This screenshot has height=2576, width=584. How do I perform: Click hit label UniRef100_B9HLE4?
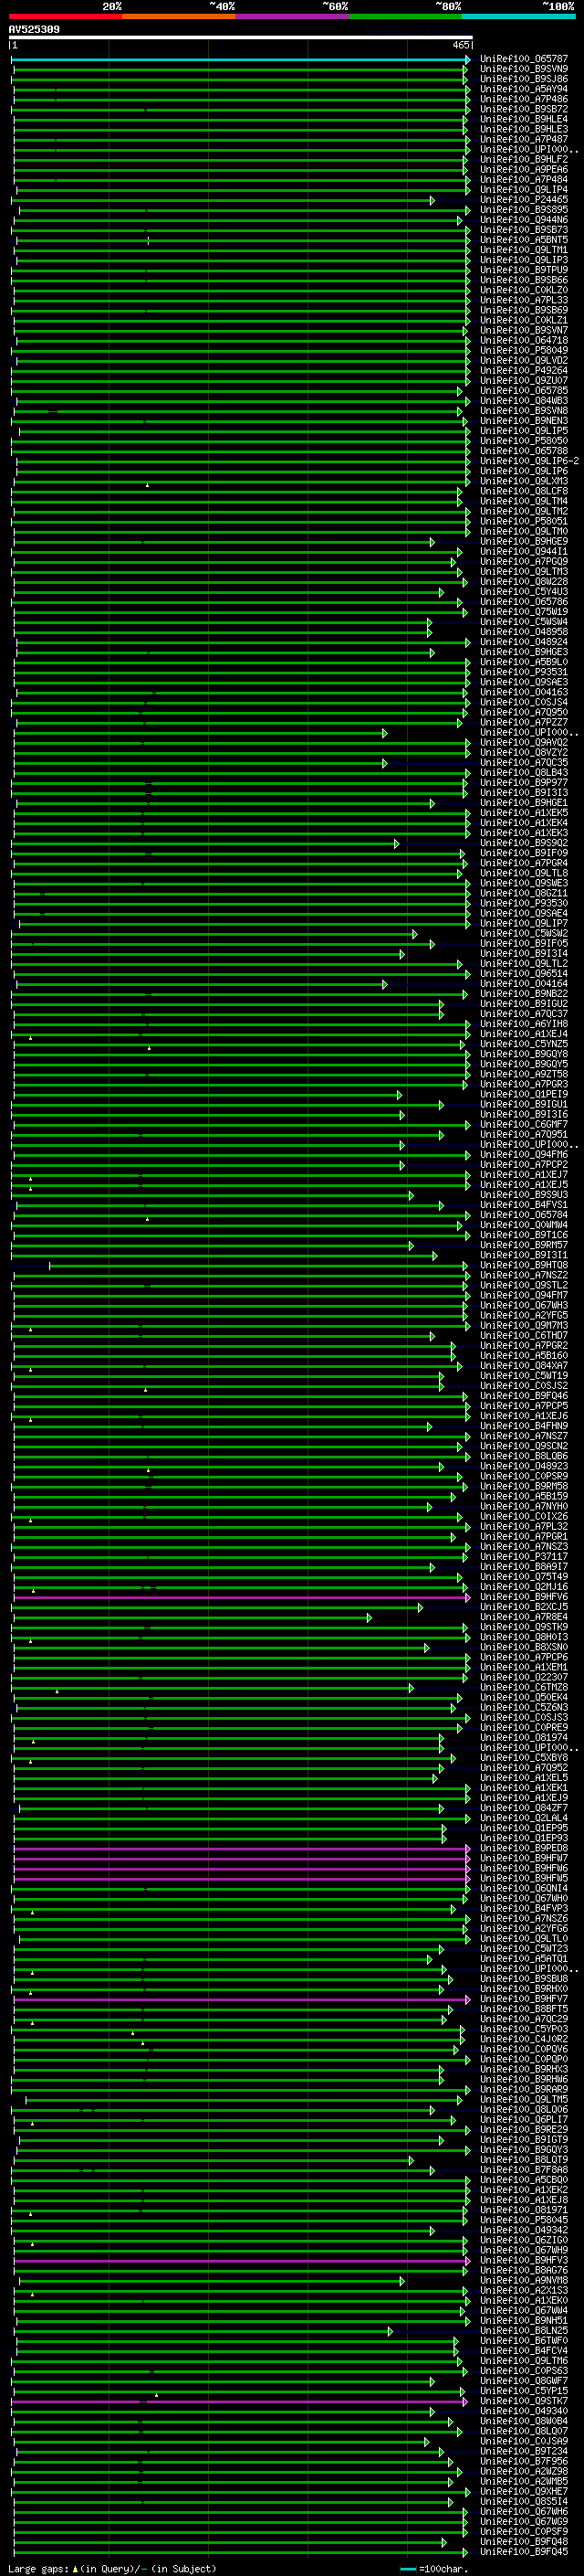(523, 120)
